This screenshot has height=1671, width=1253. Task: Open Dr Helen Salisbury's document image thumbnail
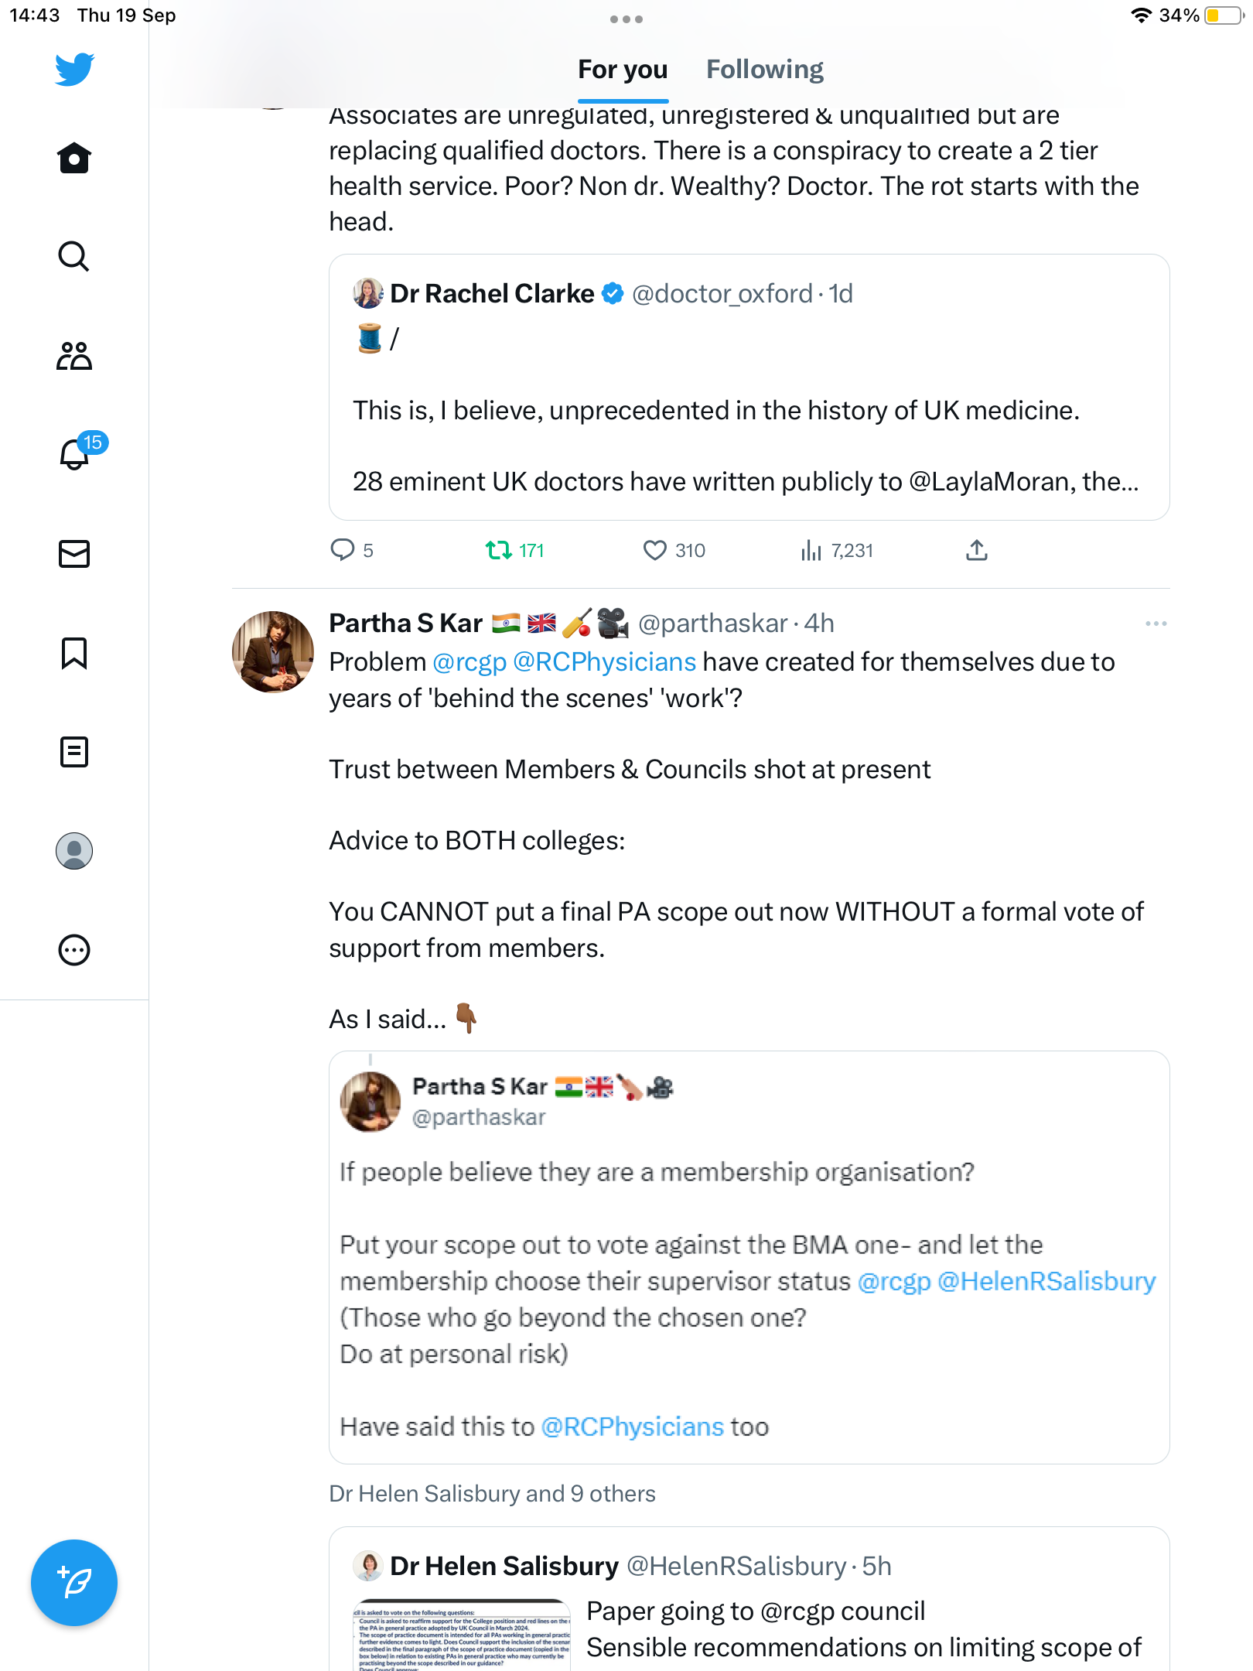click(462, 1634)
